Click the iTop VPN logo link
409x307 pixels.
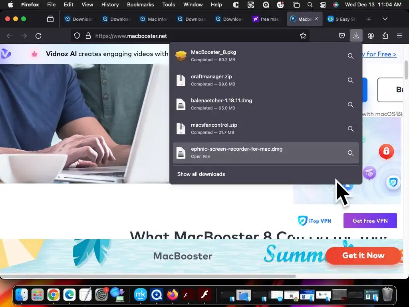click(x=314, y=221)
